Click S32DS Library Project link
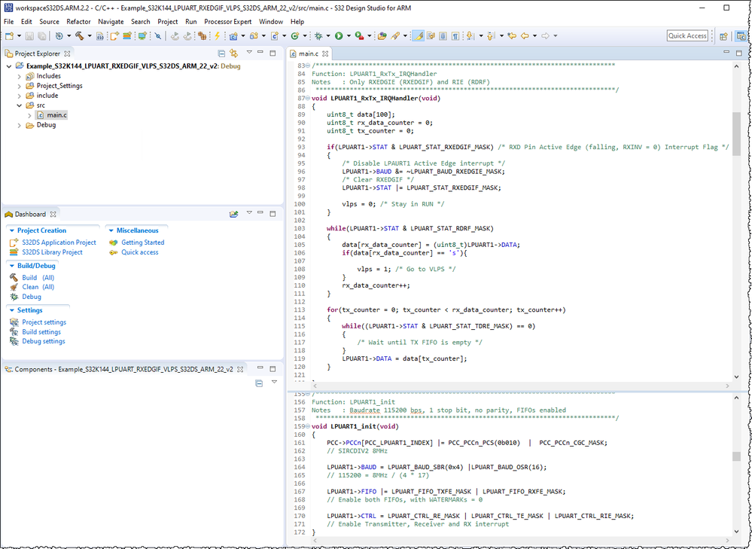 (52, 252)
